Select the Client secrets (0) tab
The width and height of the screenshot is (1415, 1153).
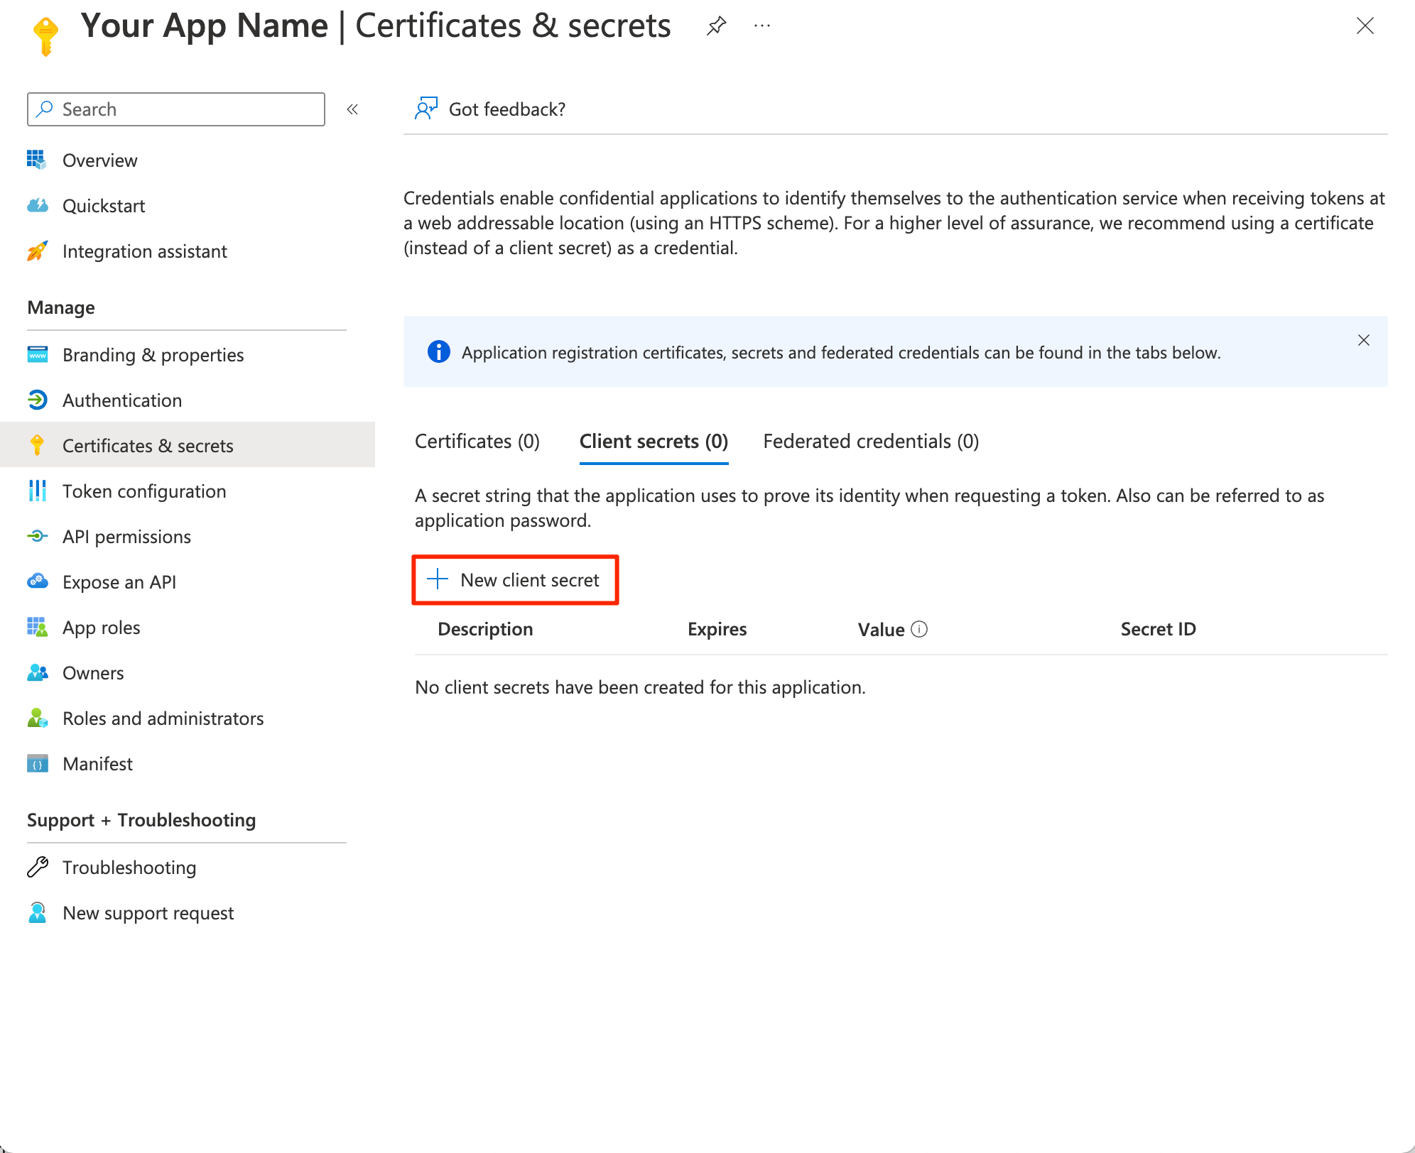(x=654, y=442)
